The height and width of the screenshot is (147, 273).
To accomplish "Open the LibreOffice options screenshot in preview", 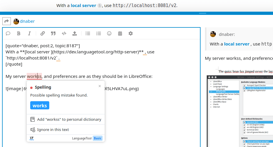I will (x=240, y=111).
